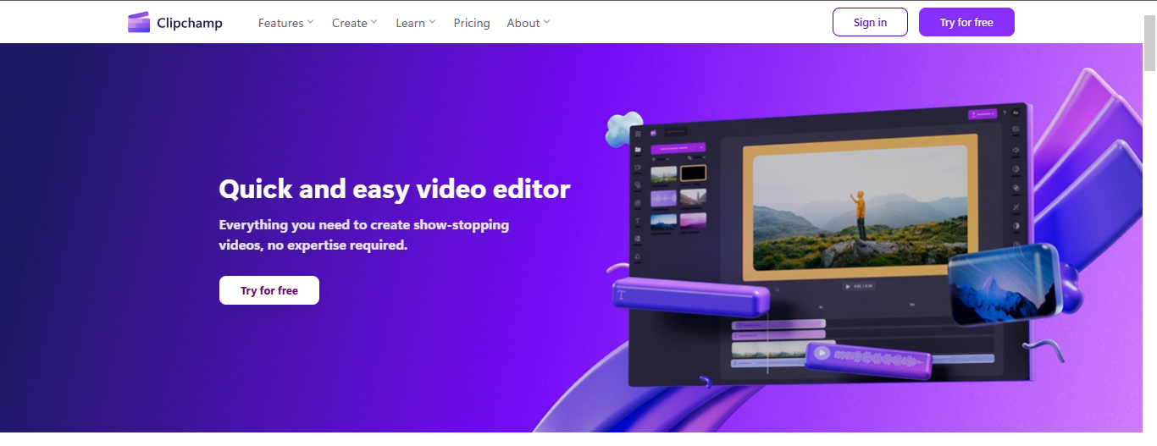Screen dimensions: 1157x446
Task: Go to the Pricing page
Action: click(x=472, y=23)
